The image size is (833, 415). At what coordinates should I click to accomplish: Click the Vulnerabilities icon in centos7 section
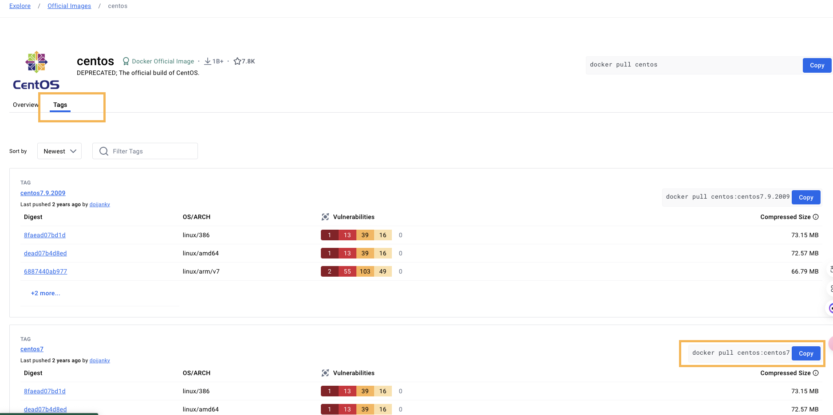[325, 373]
